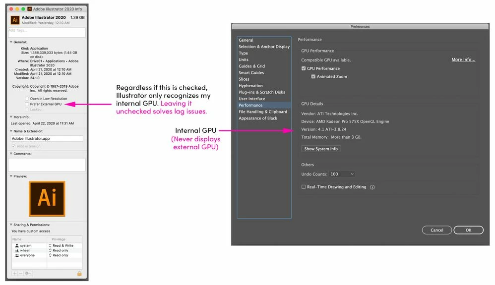The width and height of the screenshot is (495, 285).
Task: Click the lock icon in Sharing & Permissions
Action: point(79,273)
